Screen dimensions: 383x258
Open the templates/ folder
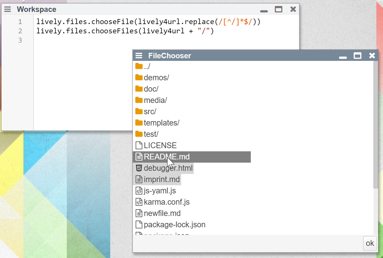pyautogui.click(x=161, y=123)
